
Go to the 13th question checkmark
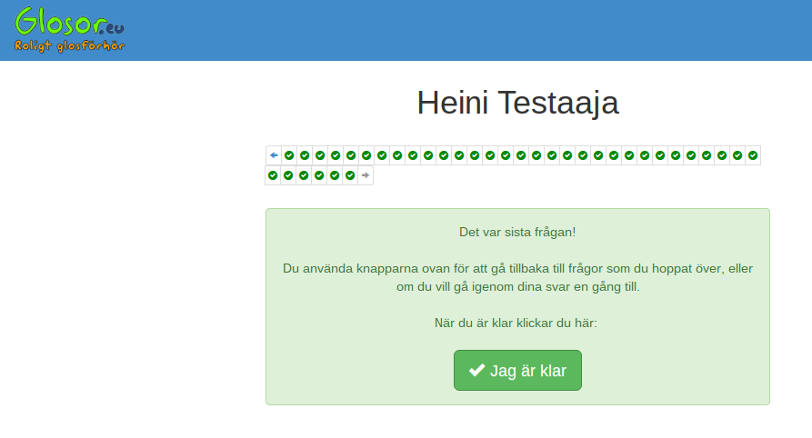click(475, 155)
